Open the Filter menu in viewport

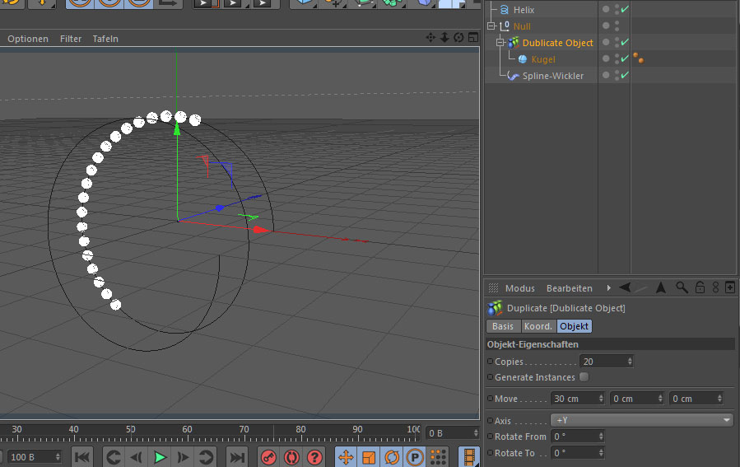(x=71, y=39)
